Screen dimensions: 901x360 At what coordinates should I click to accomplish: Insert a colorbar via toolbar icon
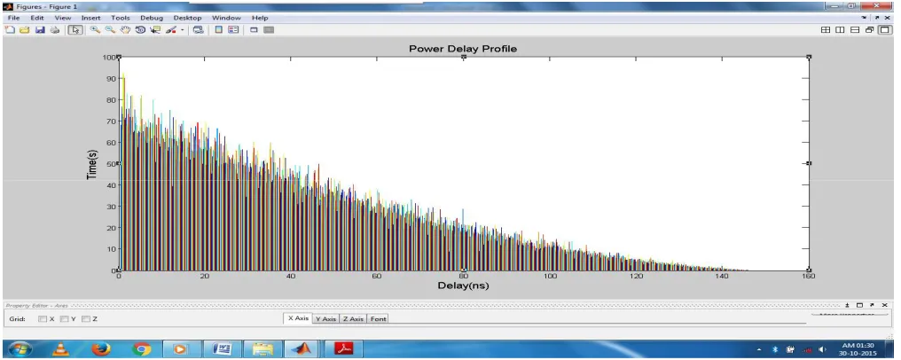(x=219, y=30)
